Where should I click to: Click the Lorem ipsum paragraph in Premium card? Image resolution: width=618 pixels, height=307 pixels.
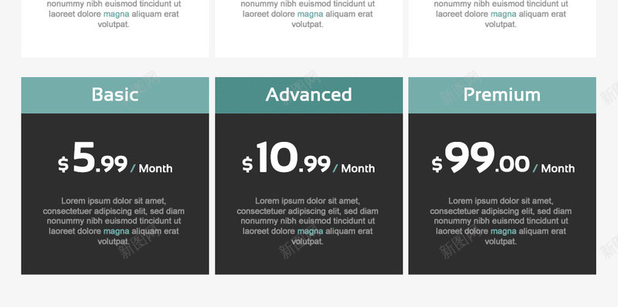[x=501, y=221]
